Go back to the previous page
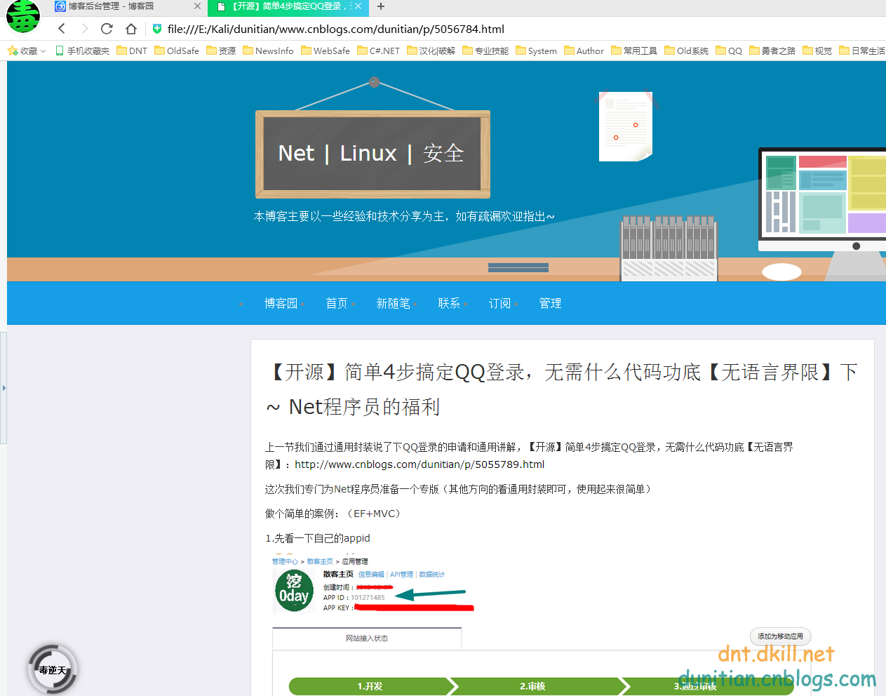The width and height of the screenshot is (886, 696). click(x=62, y=29)
